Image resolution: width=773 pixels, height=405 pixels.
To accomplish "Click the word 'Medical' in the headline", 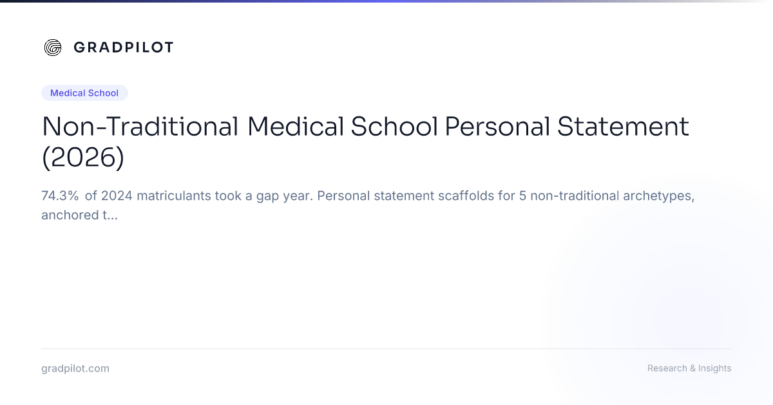I will click(295, 127).
